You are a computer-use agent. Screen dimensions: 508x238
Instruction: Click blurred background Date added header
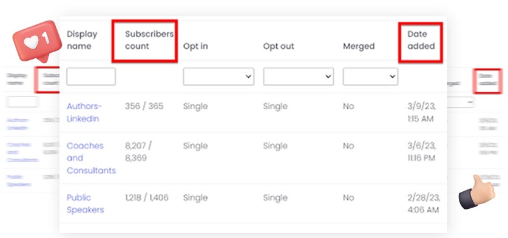click(487, 81)
